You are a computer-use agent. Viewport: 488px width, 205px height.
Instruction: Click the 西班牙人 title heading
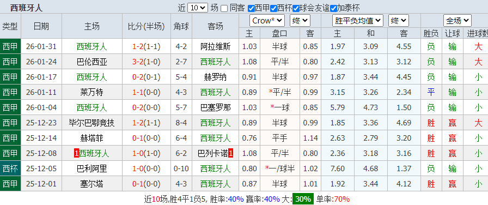click(26, 8)
